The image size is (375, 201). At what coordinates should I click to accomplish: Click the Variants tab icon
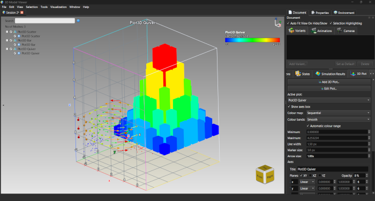291,30
